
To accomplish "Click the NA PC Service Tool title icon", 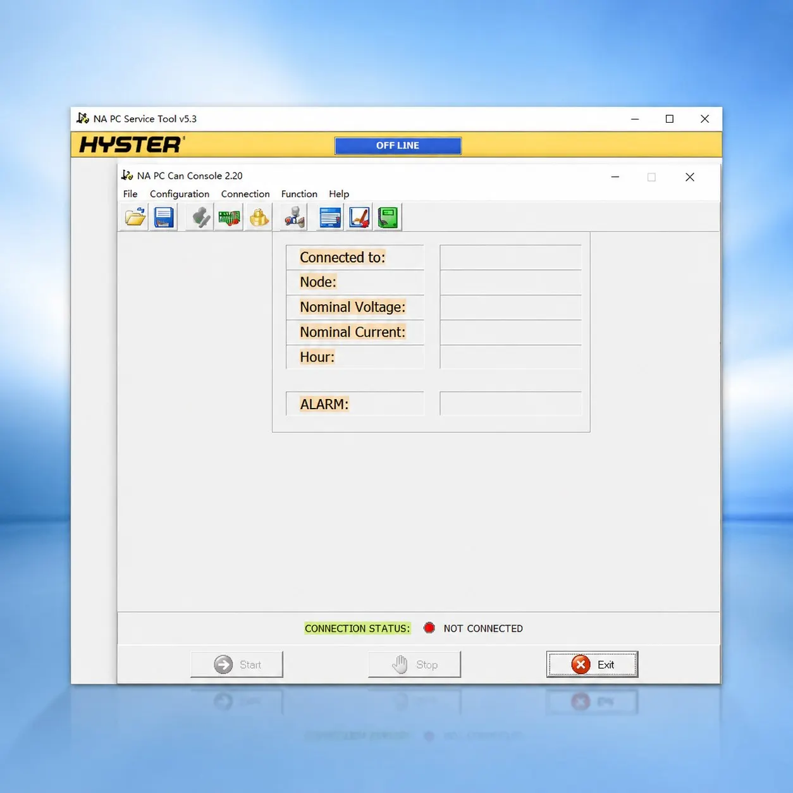I will (83, 118).
